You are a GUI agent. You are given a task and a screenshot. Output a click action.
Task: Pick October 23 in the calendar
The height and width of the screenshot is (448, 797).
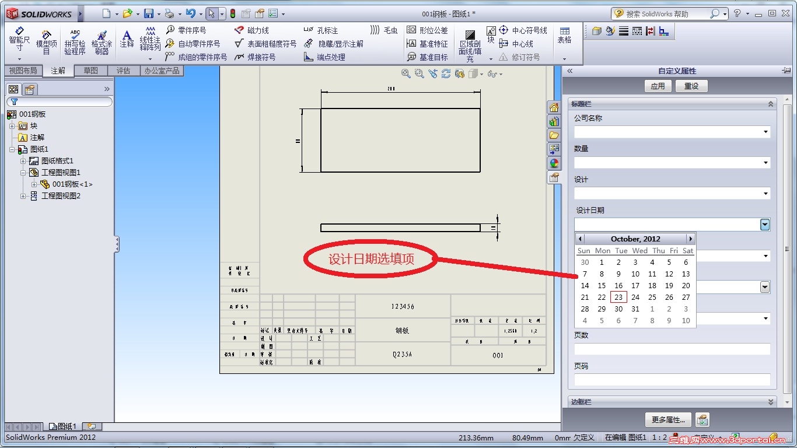[618, 297]
